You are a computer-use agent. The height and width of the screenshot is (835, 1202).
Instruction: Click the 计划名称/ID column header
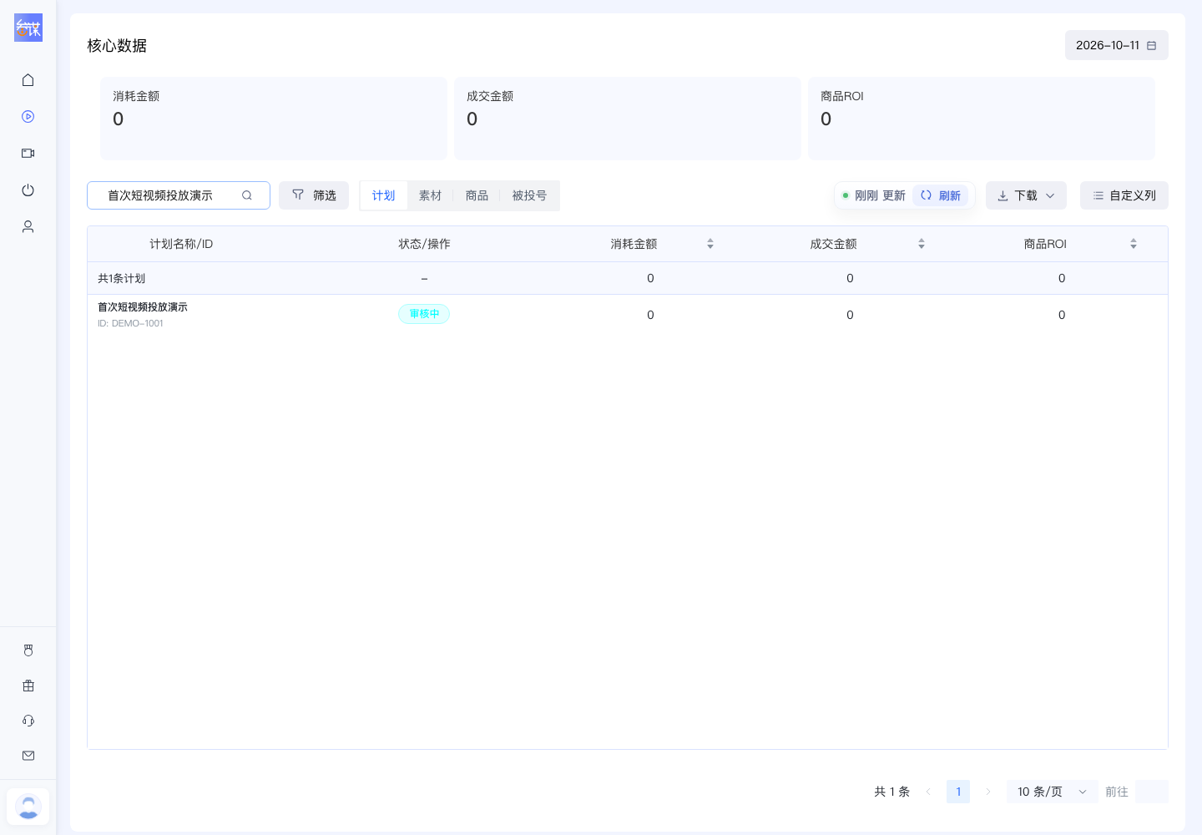coord(181,244)
